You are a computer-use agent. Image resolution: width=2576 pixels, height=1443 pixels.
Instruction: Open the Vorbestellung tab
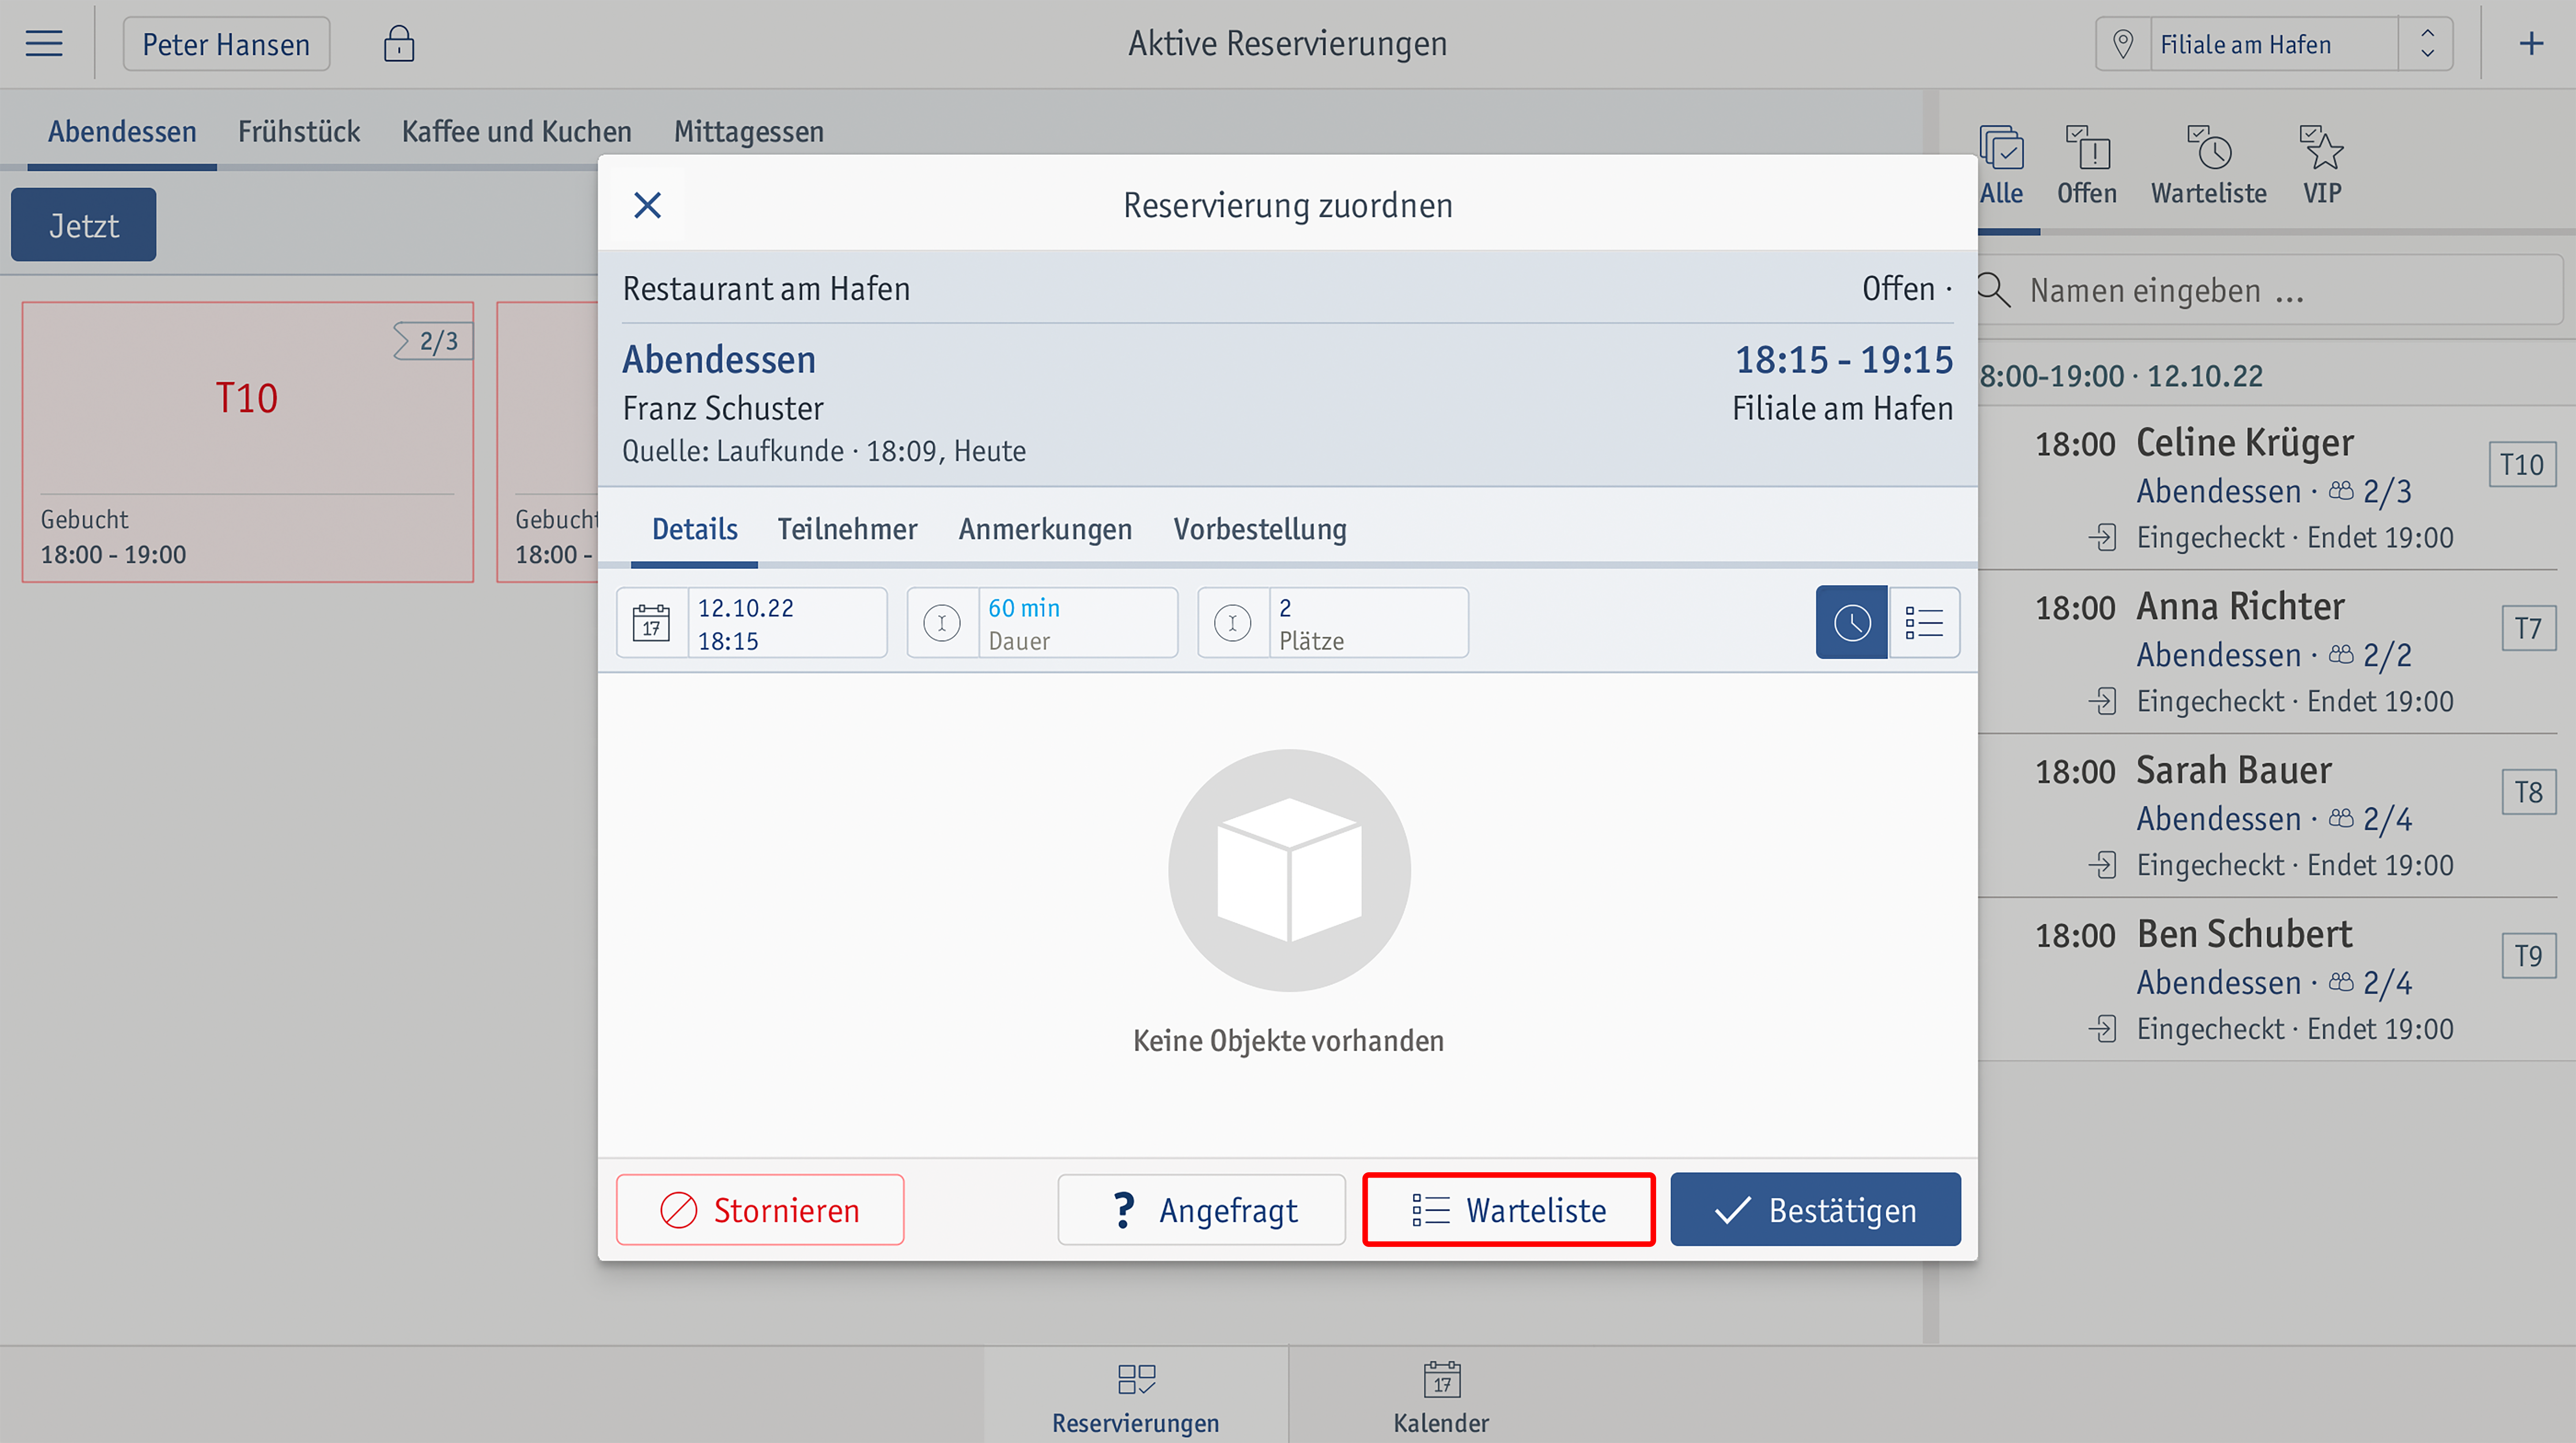coord(1260,529)
